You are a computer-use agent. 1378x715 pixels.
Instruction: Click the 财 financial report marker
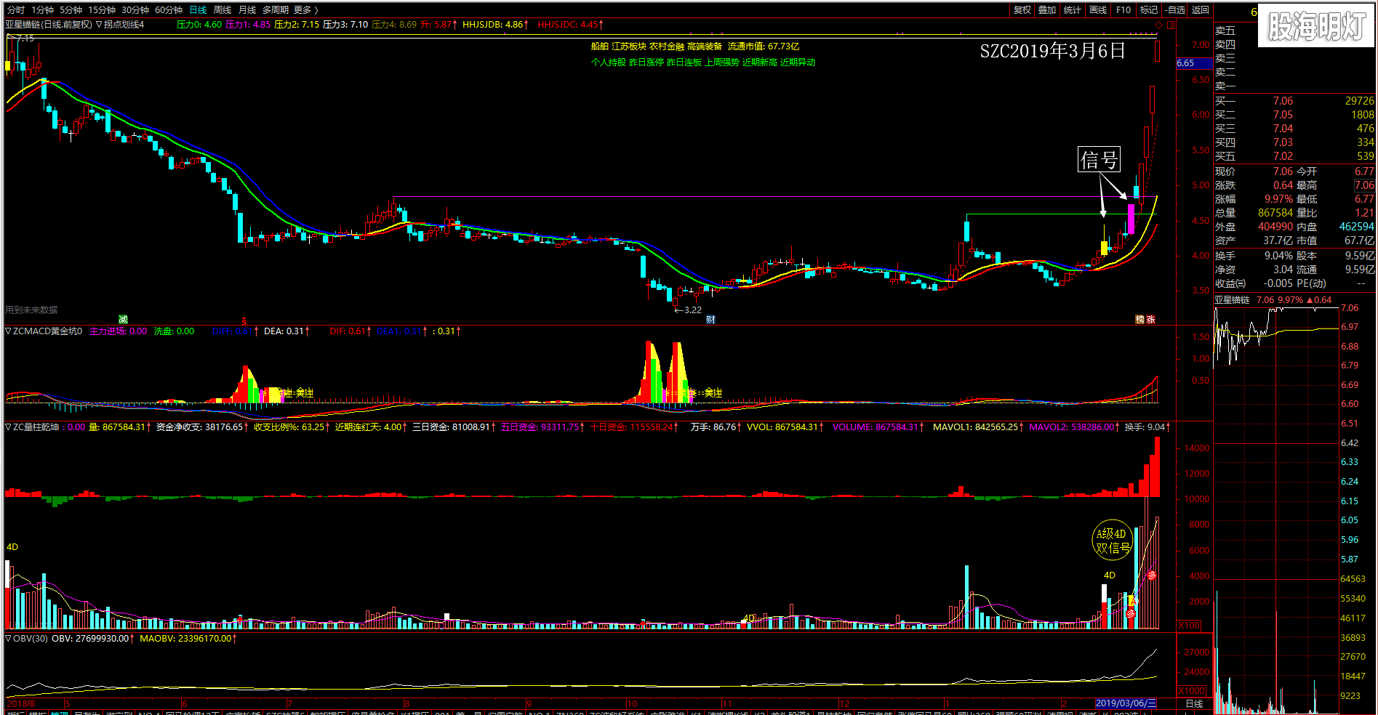(710, 320)
